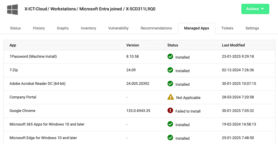Open the Actions dropdown button
Image resolution: width=278 pixels, height=144 pixels.
pyautogui.click(x=255, y=9)
